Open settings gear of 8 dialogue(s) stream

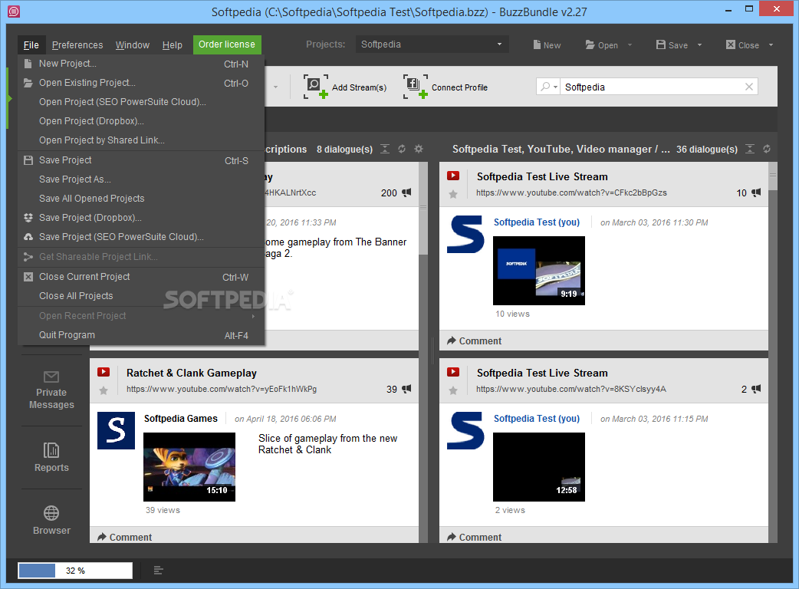[419, 149]
